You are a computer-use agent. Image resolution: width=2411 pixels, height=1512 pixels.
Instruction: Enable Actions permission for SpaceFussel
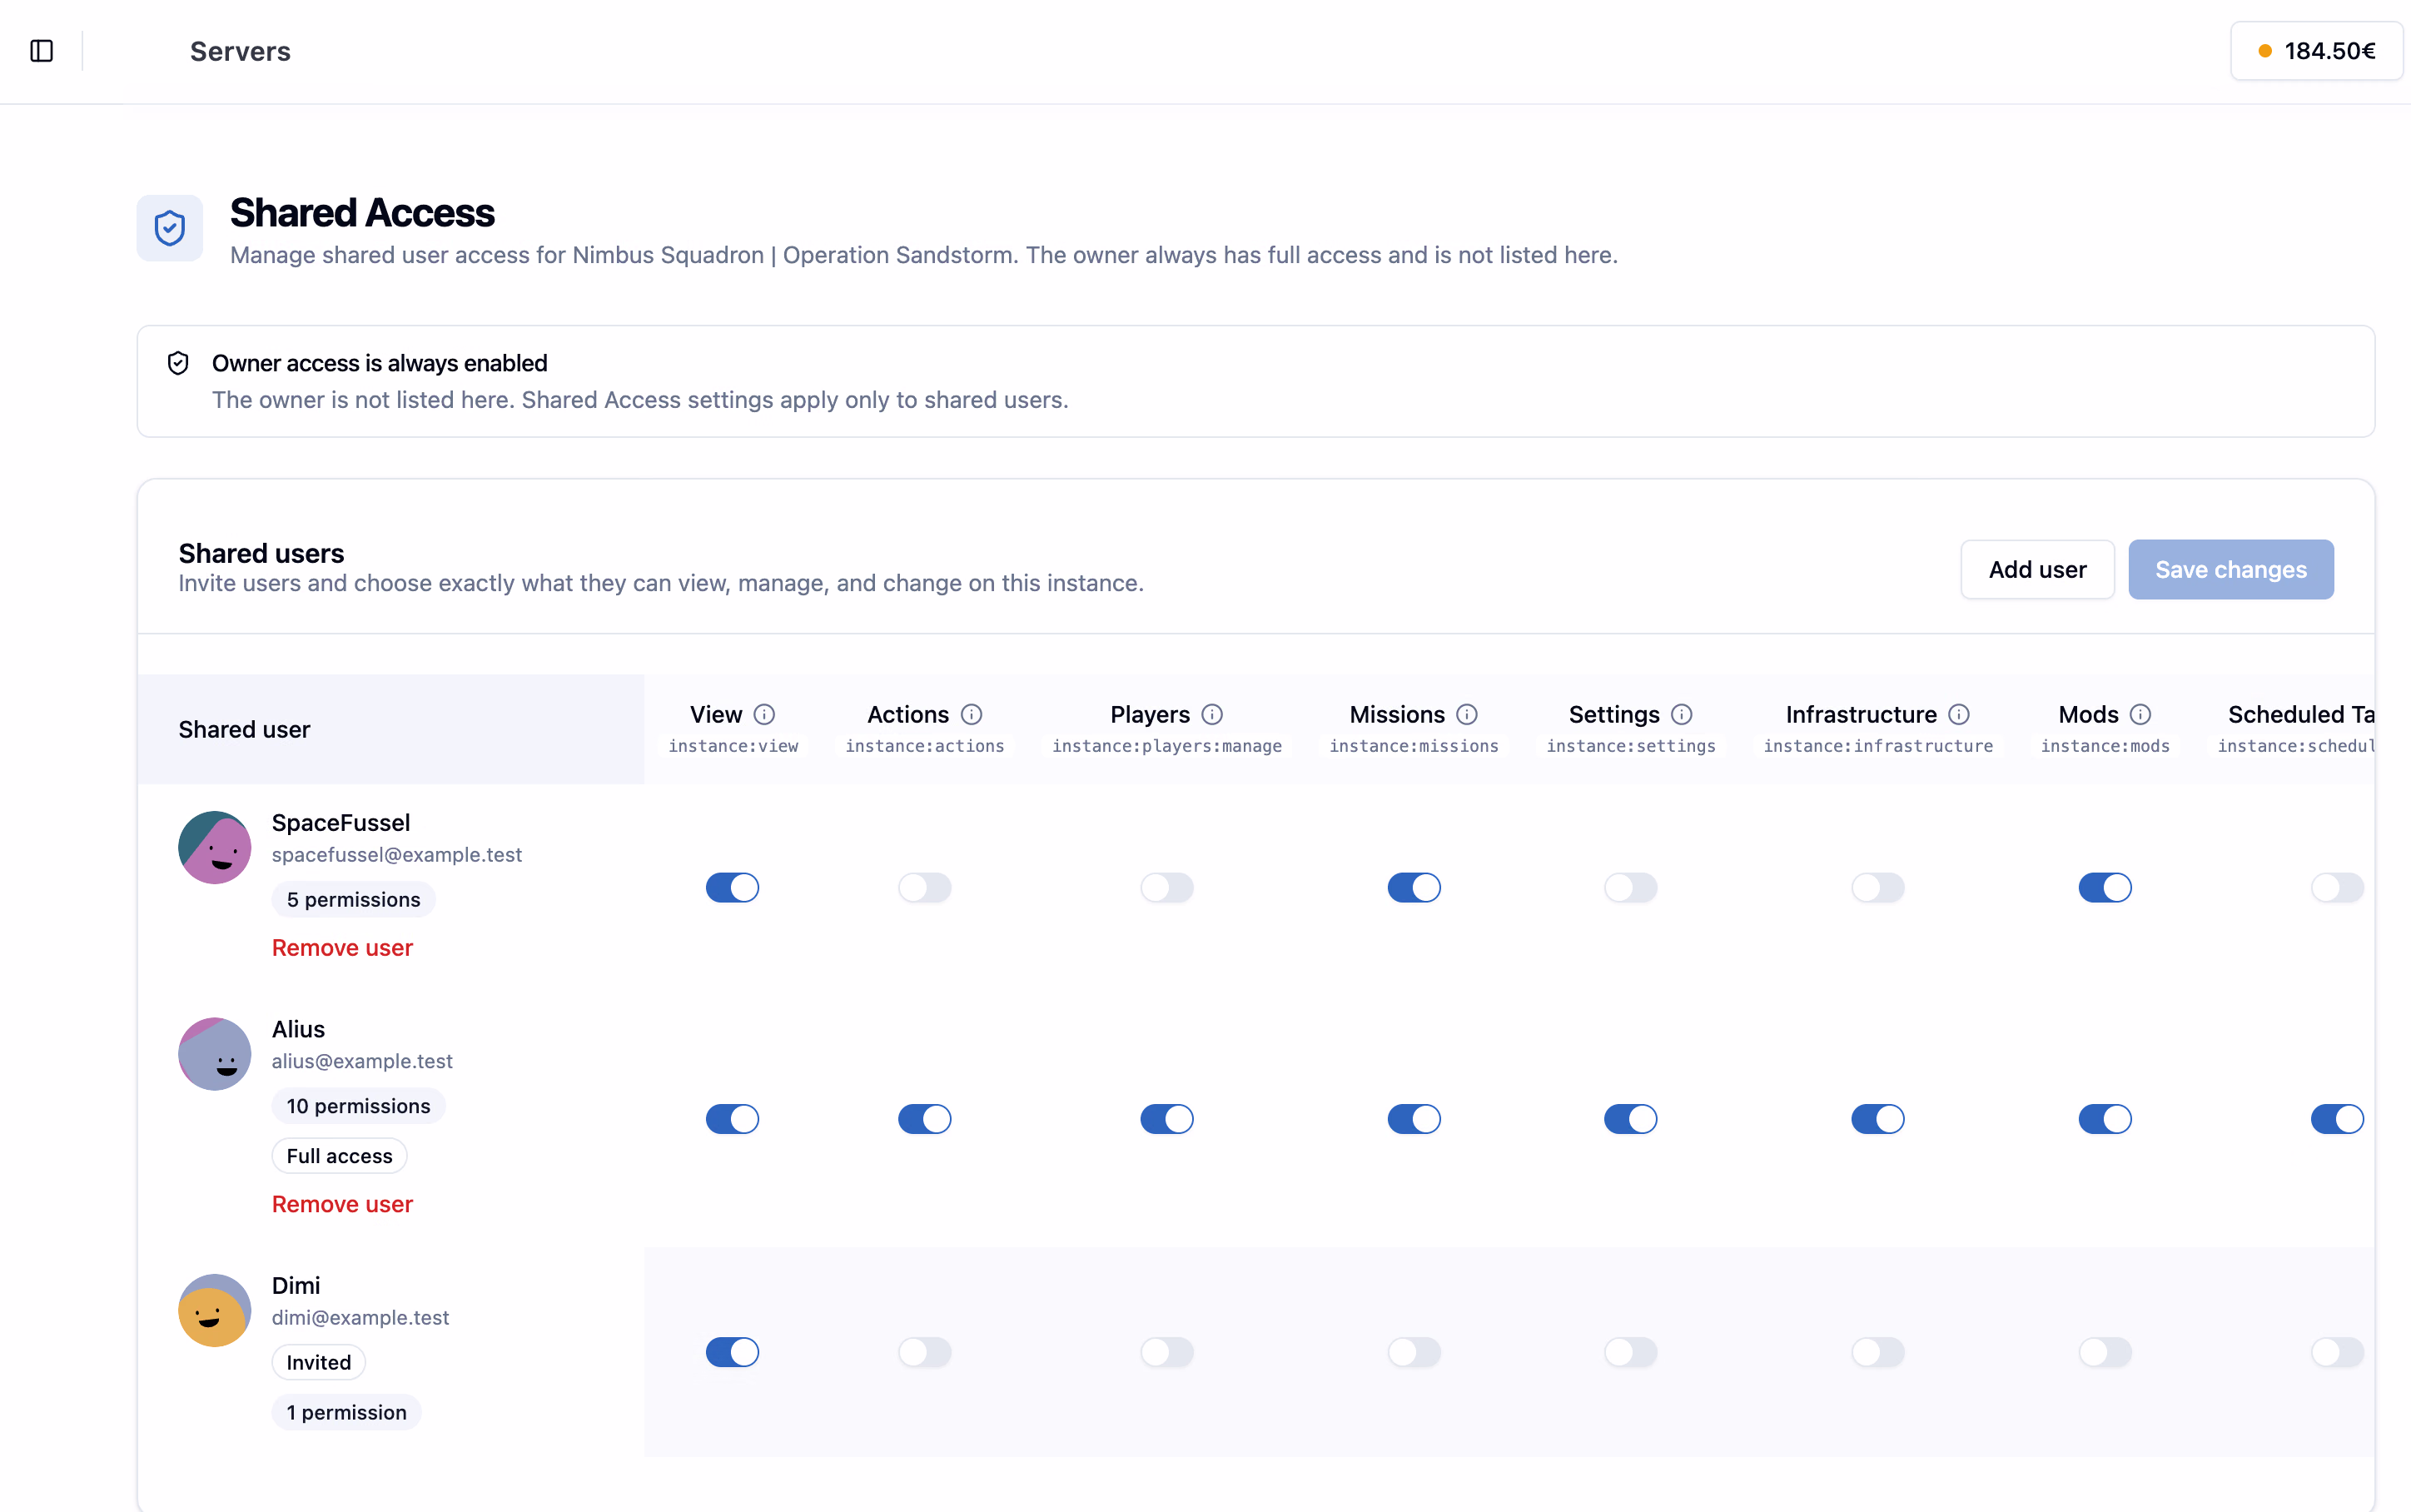925,887
